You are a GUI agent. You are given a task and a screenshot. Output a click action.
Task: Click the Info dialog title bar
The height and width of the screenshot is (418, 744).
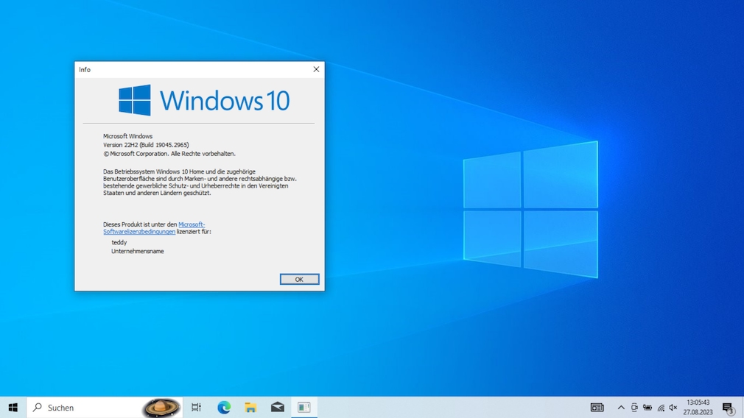point(192,69)
